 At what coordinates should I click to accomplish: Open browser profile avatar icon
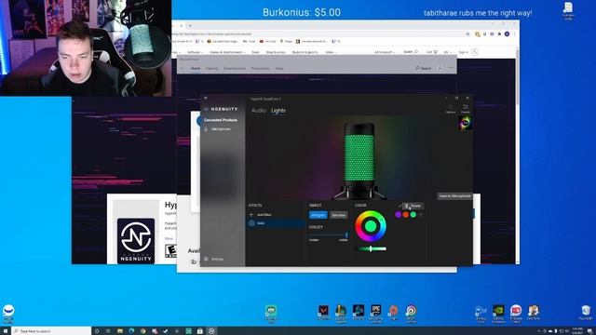(507, 33)
